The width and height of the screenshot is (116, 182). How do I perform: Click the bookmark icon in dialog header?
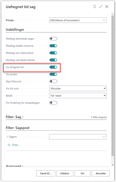coord(95,7)
